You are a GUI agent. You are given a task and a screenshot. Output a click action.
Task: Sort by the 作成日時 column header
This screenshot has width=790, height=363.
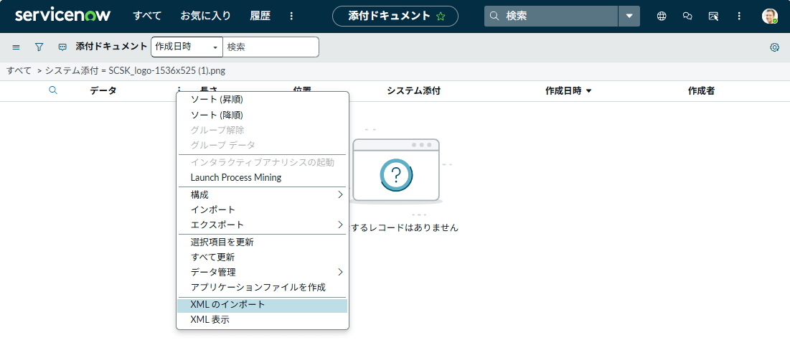(563, 90)
